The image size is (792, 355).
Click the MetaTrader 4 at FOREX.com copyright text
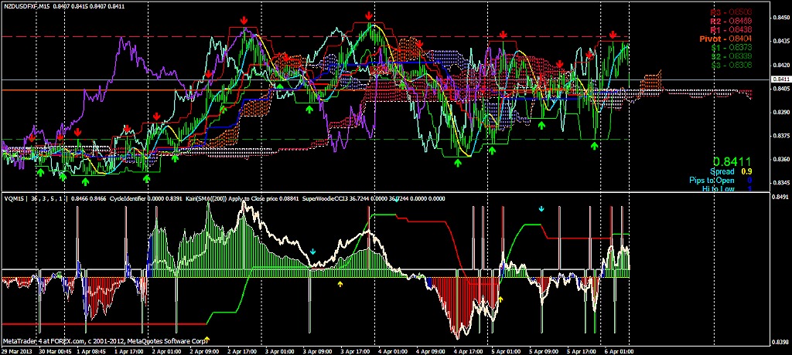pos(104,340)
